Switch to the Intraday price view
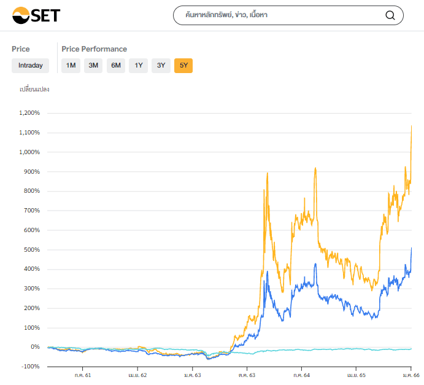This screenshot has height=385, width=424. coord(30,65)
